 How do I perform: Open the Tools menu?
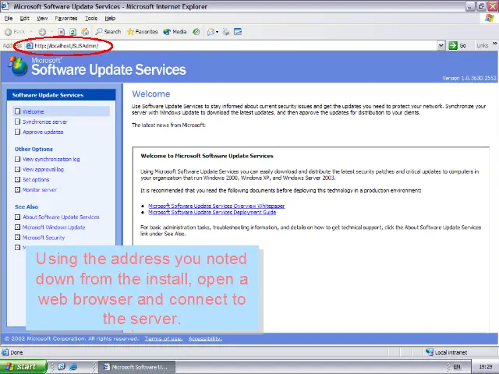(x=91, y=19)
